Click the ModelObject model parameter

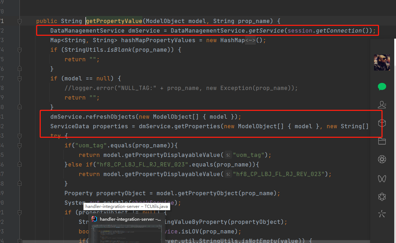coord(176,21)
